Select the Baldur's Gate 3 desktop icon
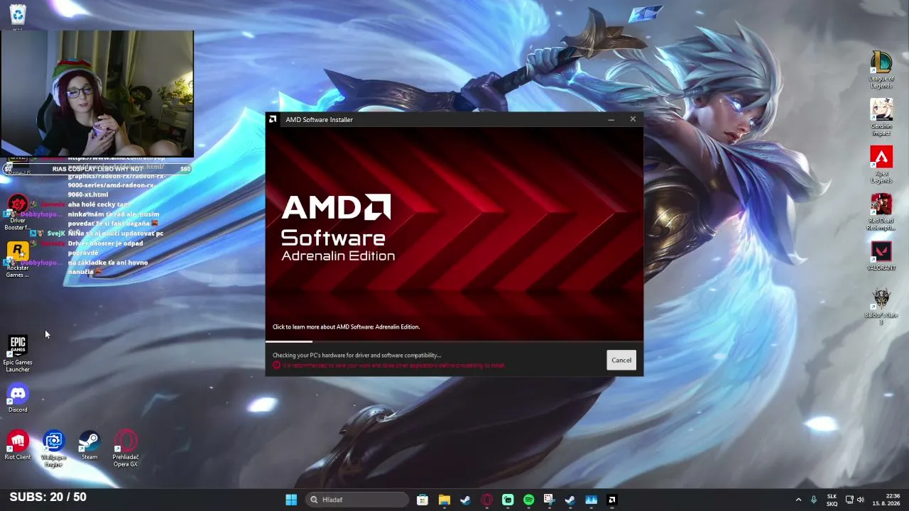The width and height of the screenshot is (909, 511). (x=881, y=307)
